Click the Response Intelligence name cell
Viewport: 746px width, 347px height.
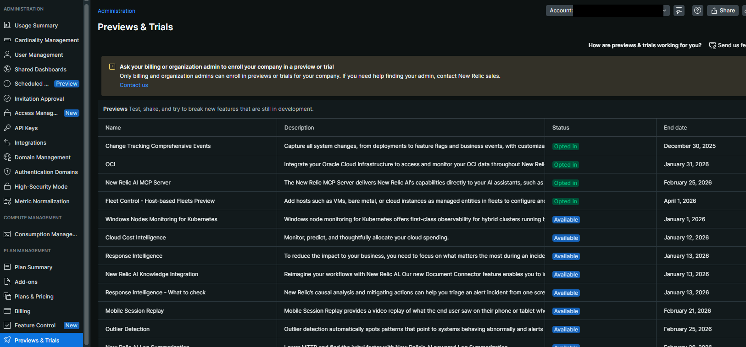pyautogui.click(x=188, y=256)
